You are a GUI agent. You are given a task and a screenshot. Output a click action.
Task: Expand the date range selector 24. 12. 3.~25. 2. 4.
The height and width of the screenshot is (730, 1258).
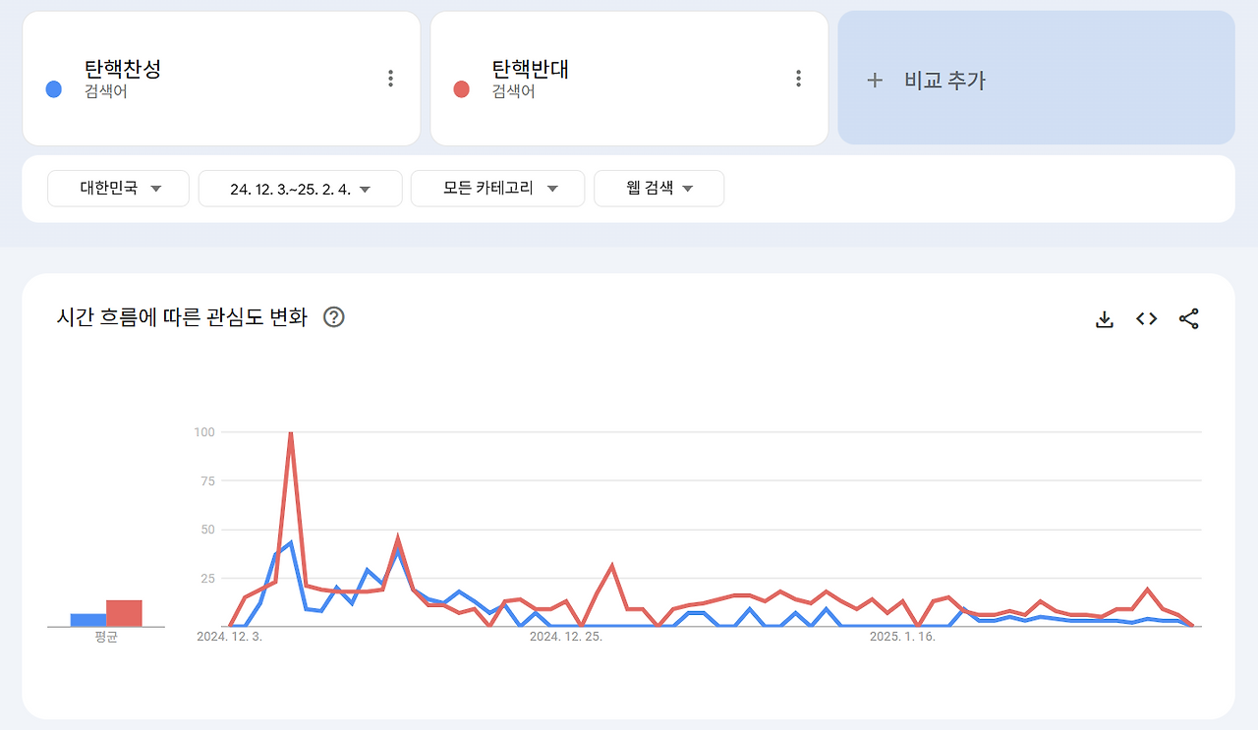click(300, 188)
